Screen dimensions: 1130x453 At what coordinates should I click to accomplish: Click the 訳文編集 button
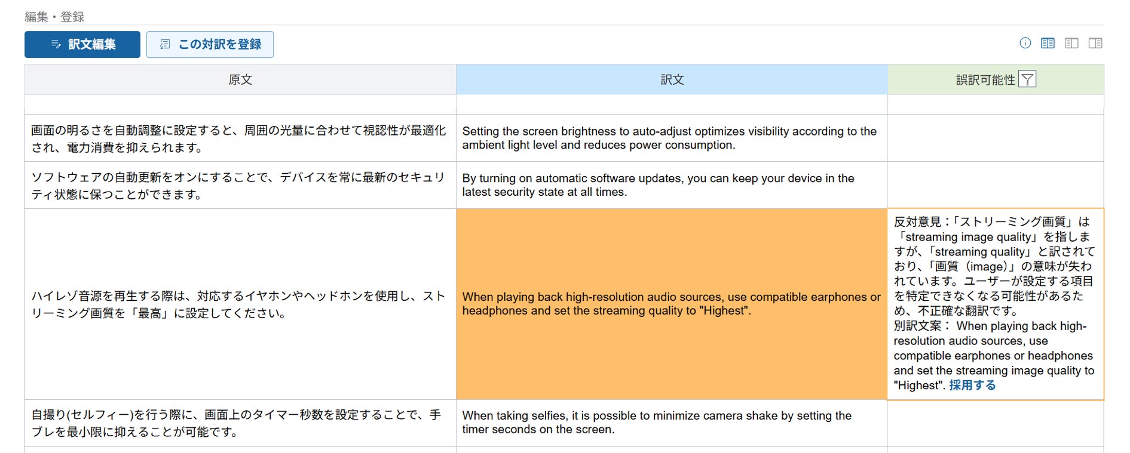82,44
